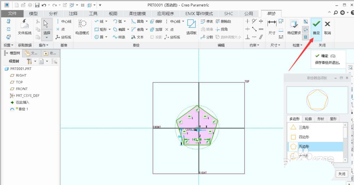Switch to the 分析 ribbon tab
Viewport: 354px width, 185px height.
(x=53, y=13)
